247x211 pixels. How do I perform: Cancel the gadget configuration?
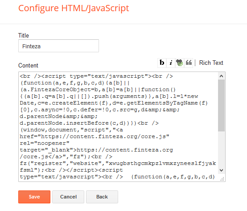click(x=68, y=197)
